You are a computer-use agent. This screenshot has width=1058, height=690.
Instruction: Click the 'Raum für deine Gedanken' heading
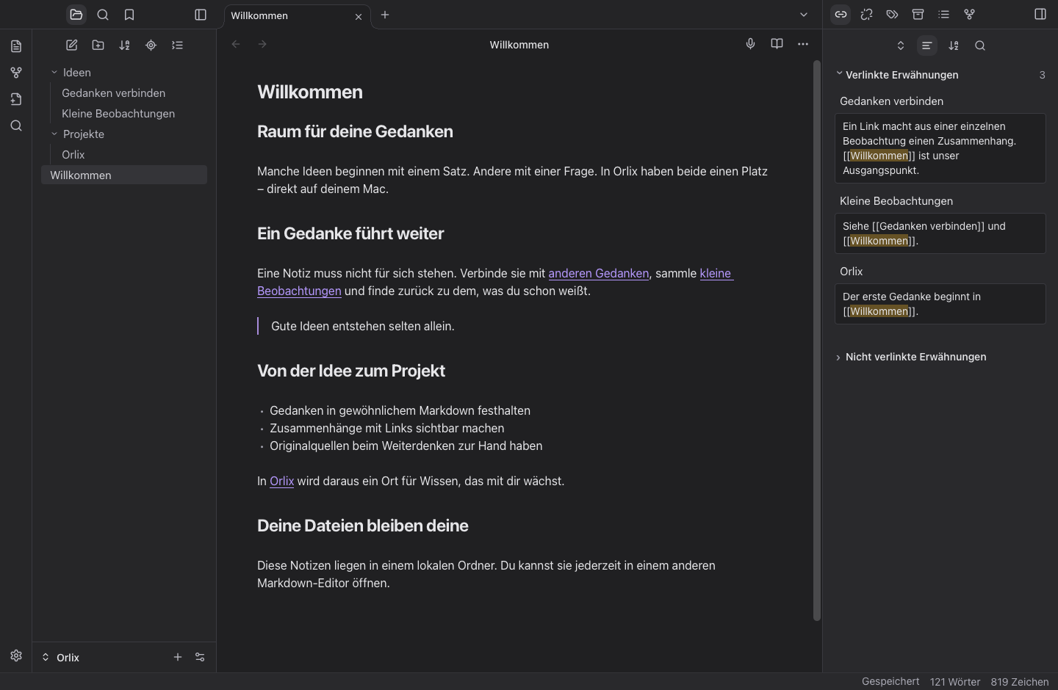[355, 131]
